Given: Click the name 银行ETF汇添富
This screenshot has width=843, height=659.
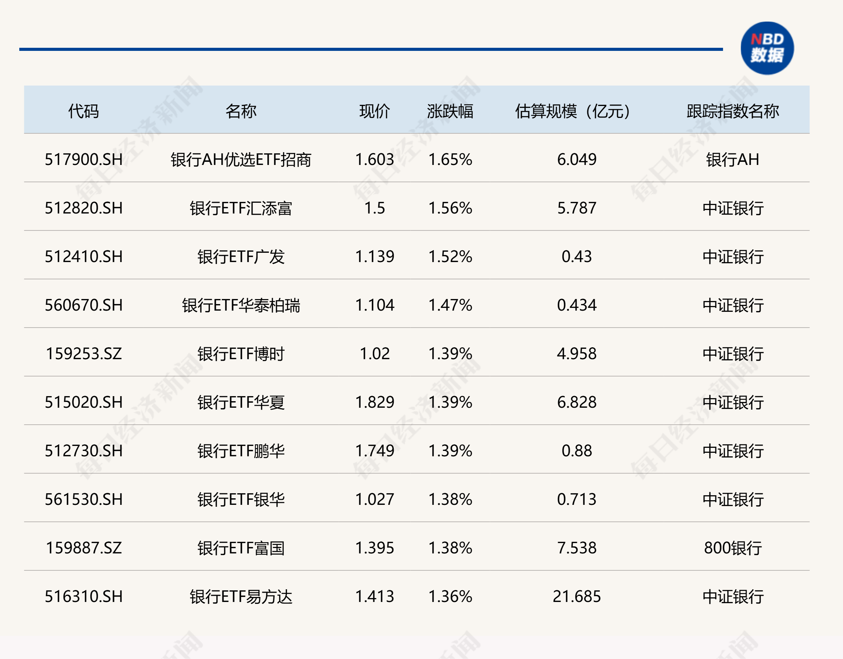Looking at the screenshot, I should click(241, 208).
